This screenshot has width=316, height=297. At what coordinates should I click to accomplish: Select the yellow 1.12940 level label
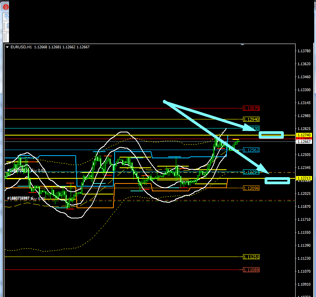coord(251,119)
